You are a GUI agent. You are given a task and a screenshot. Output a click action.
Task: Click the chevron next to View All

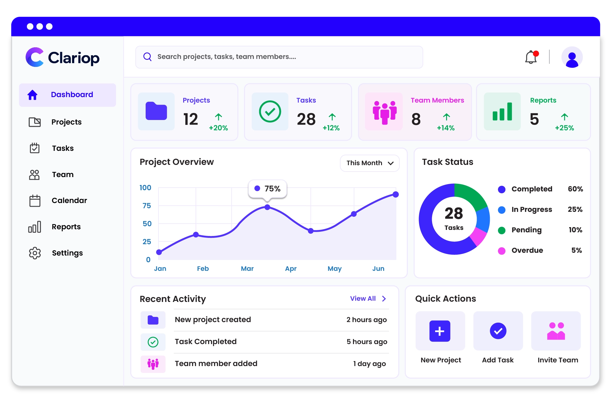pos(384,299)
